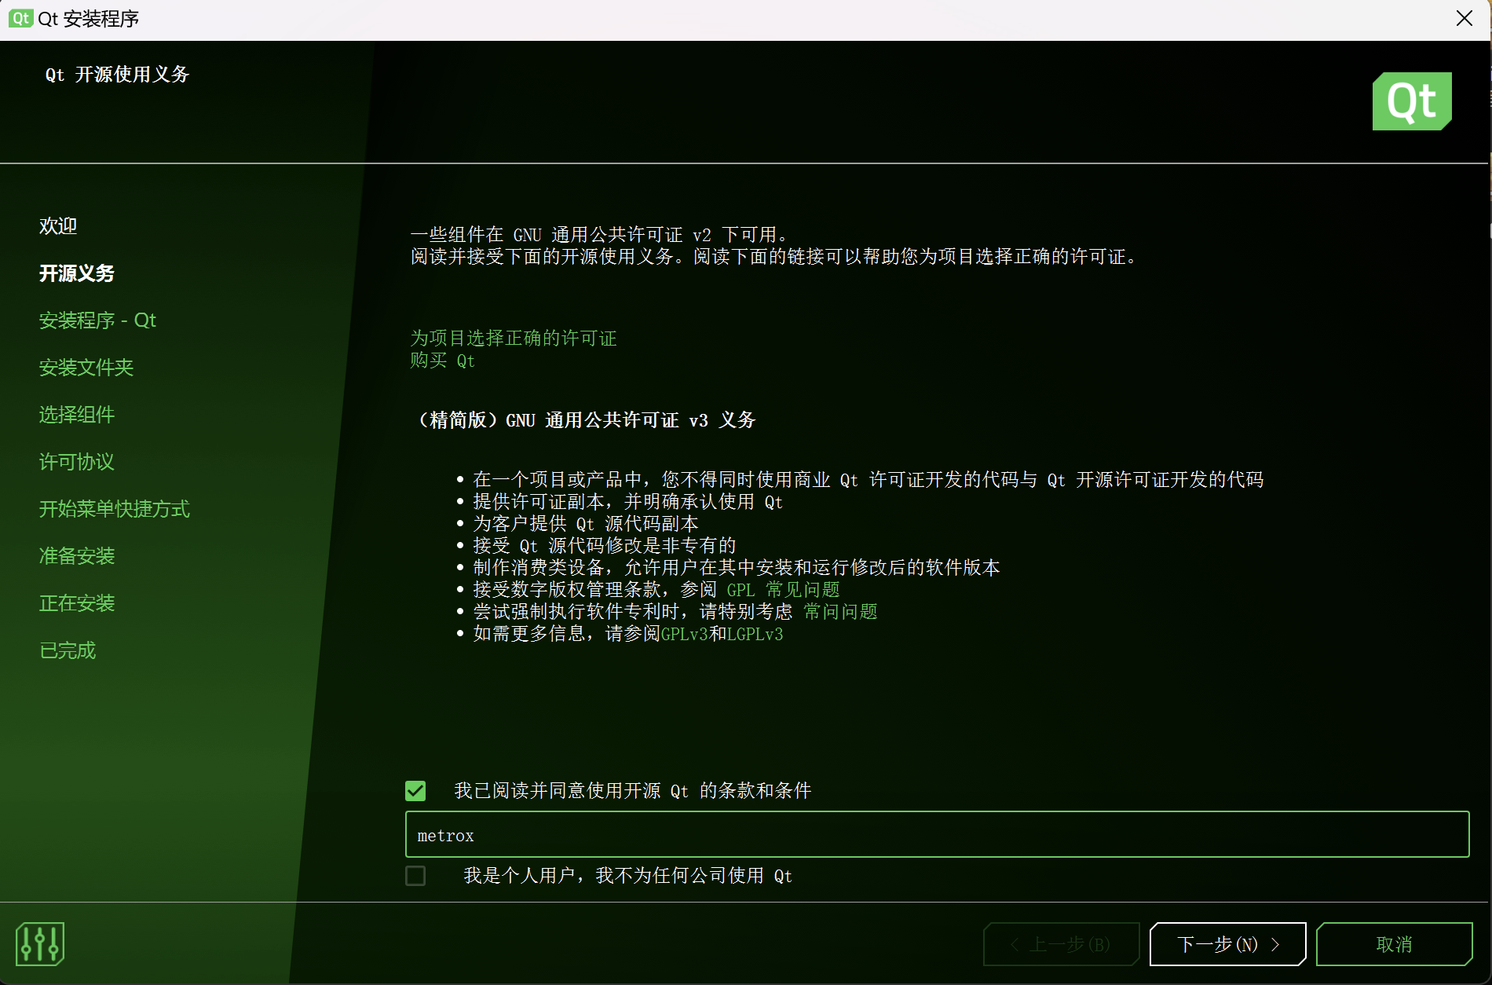The image size is (1492, 985).
Task: Open the 购买 Qt link
Action: (442, 361)
